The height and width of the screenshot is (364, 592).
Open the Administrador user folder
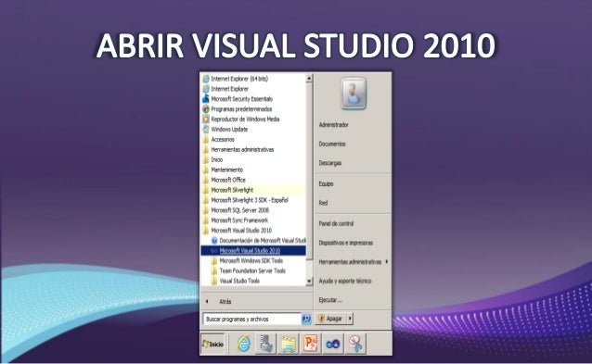coord(333,125)
